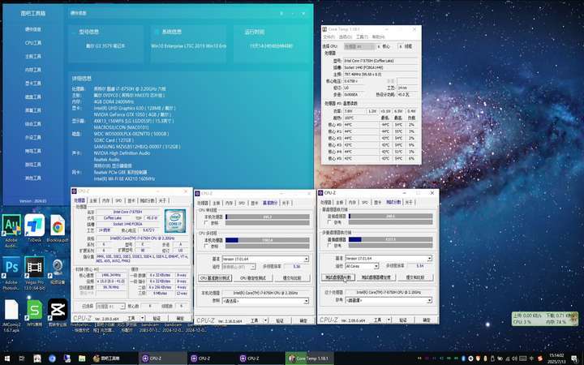Viewport: 584px width, 365px height.
Task: Click 验证 button in left CPU-Z
Action: click(157, 319)
